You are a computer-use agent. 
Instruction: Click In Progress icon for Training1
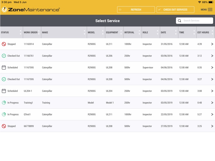4,103
